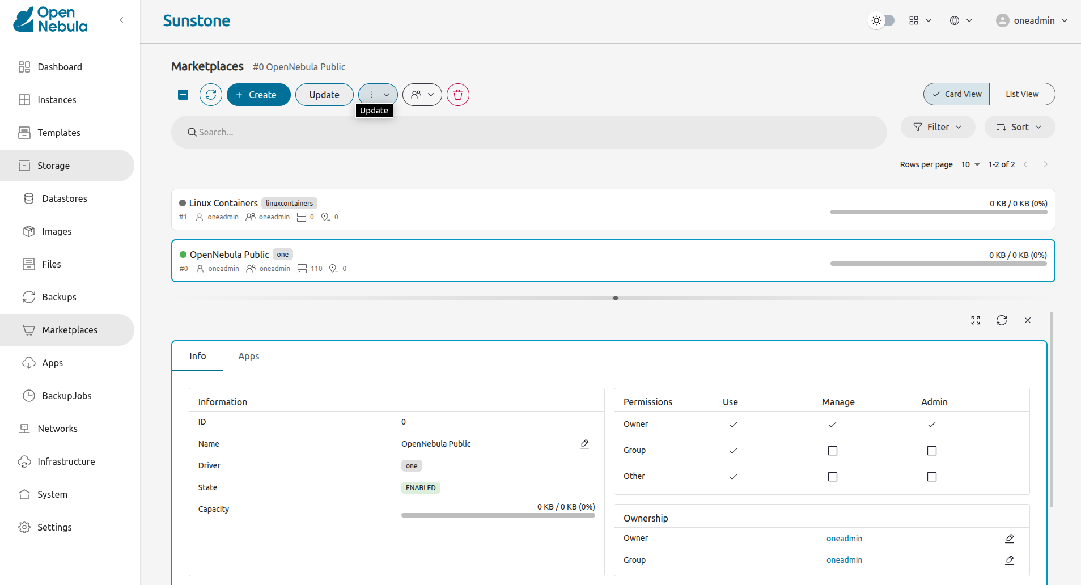Edit the marketplace Name field

[x=584, y=444]
